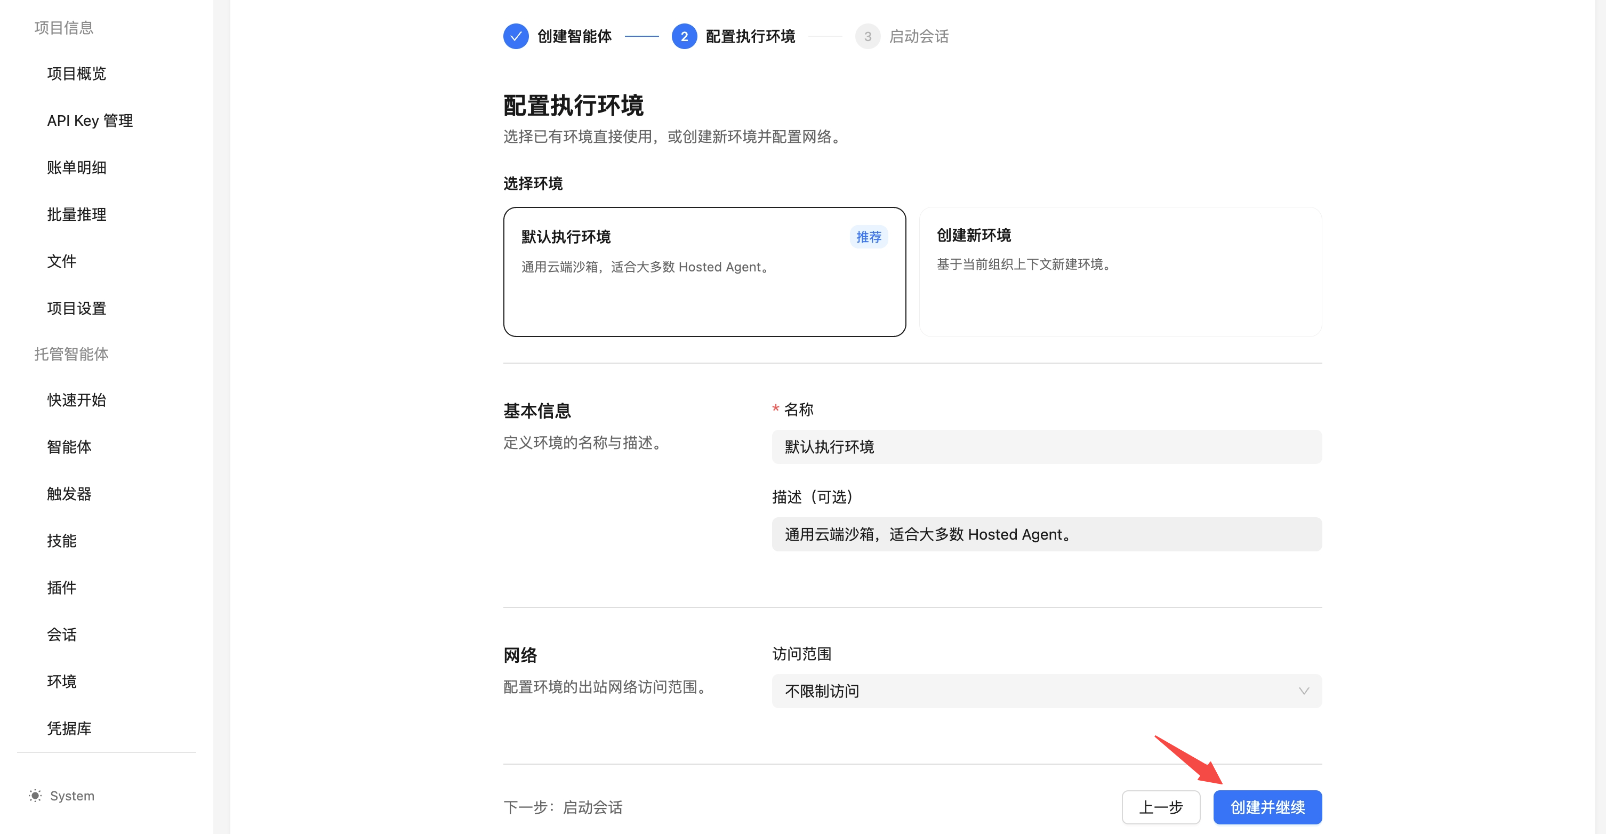The image size is (1606, 834).
Task: Open 项目概览 in the sidebar
Action: (x=77, y=74)
